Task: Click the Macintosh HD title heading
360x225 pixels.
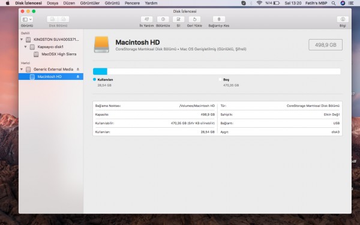Action: click(x=137, y=42)
